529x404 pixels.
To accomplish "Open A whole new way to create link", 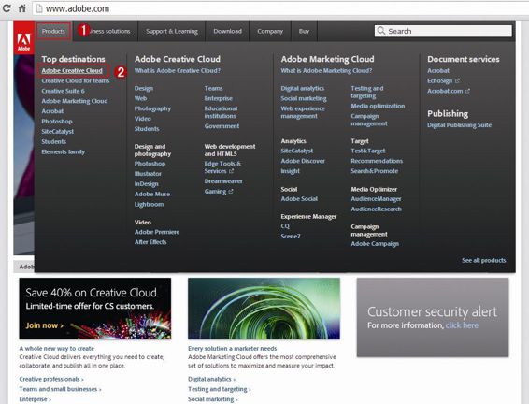I will [x=57, y=348].
